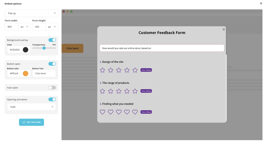Click the Get the Code button
Image resolution: width=264 pixels, height=145 pixels.
31,122
